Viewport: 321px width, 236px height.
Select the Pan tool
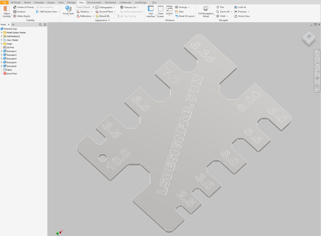(x=220, y=7)
